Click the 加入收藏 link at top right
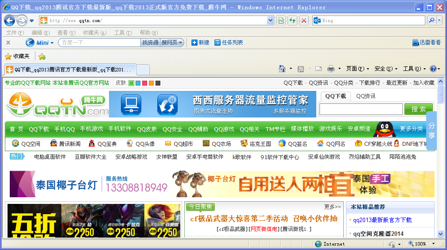This screenshot has height=250, width=447. (424, 83)
